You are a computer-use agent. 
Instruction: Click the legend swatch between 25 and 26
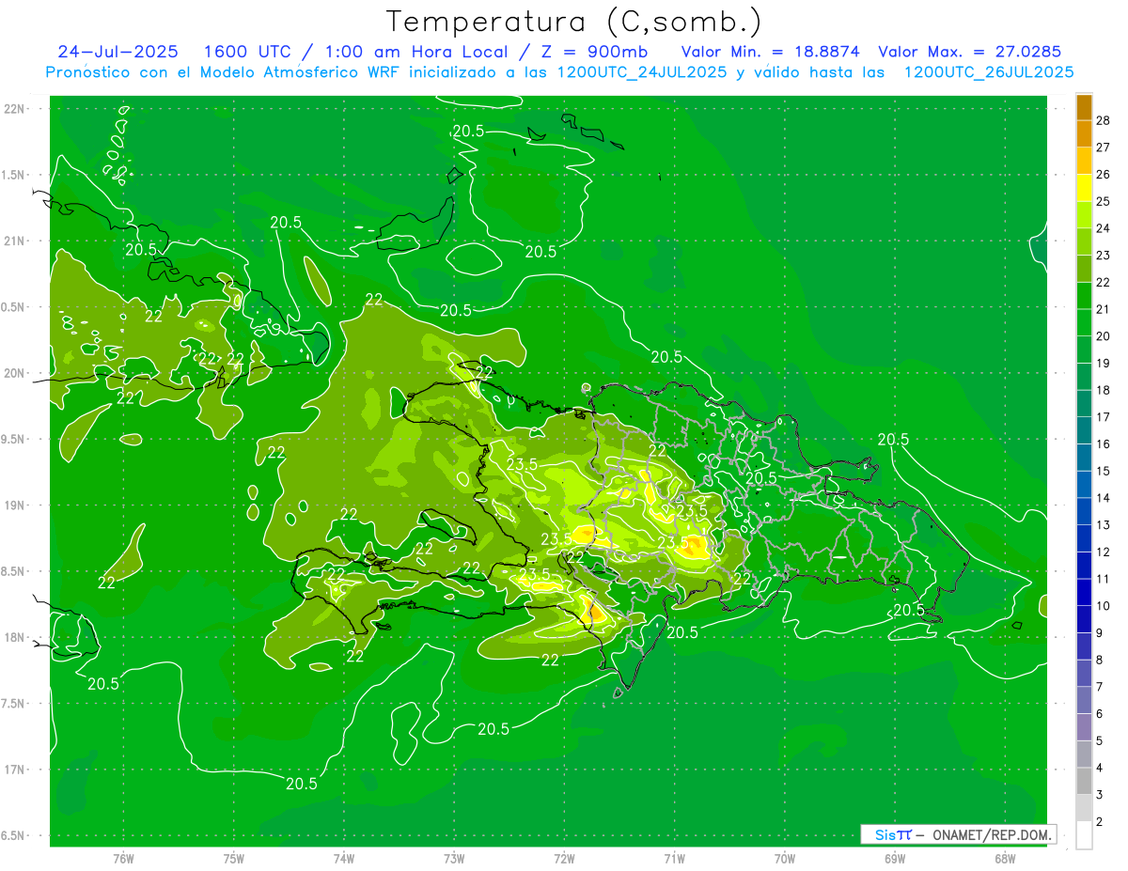1084,188
